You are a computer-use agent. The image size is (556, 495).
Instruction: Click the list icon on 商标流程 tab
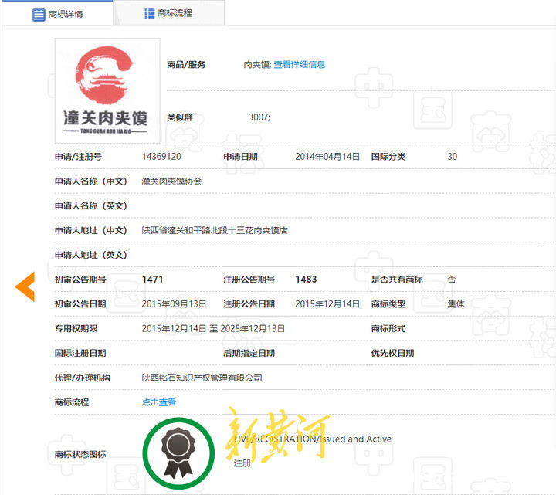pyautogui.click(x=150, y=13)
